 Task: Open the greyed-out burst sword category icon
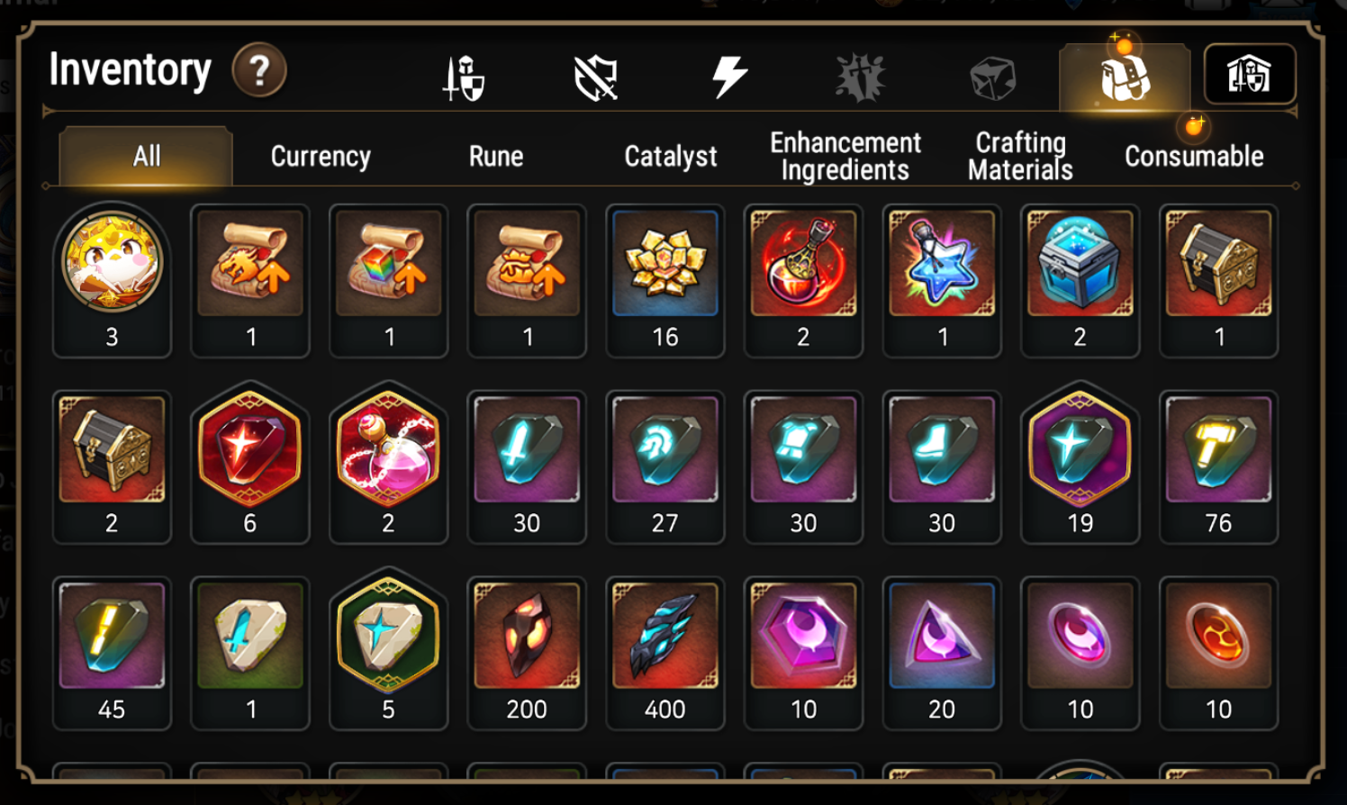coord(861,77)
